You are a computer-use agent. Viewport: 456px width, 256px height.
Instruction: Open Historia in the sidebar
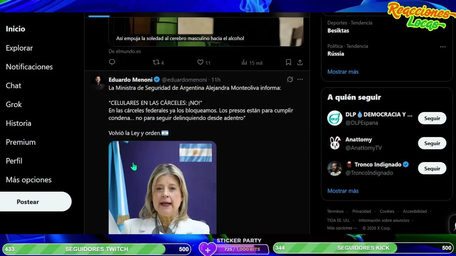[19, 123]
